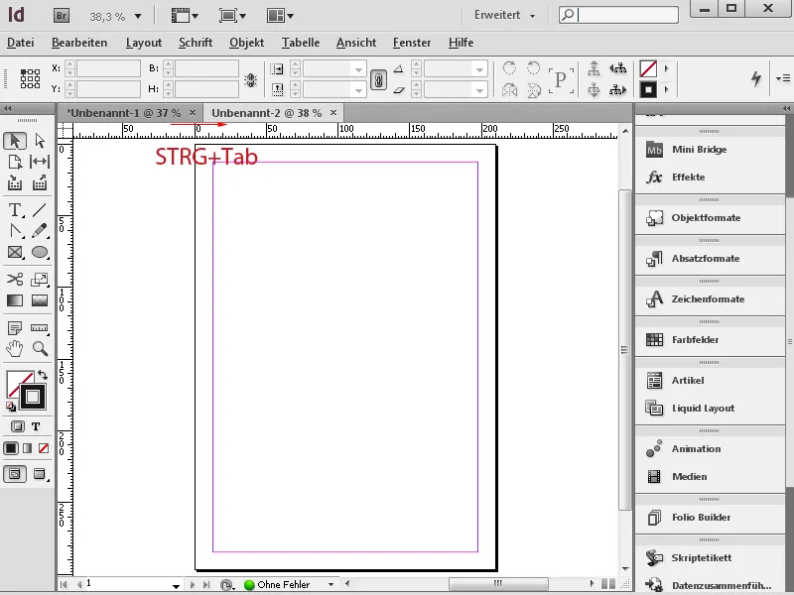Select the Pencil tool
The image size is (794, 595).
[40, 231]
